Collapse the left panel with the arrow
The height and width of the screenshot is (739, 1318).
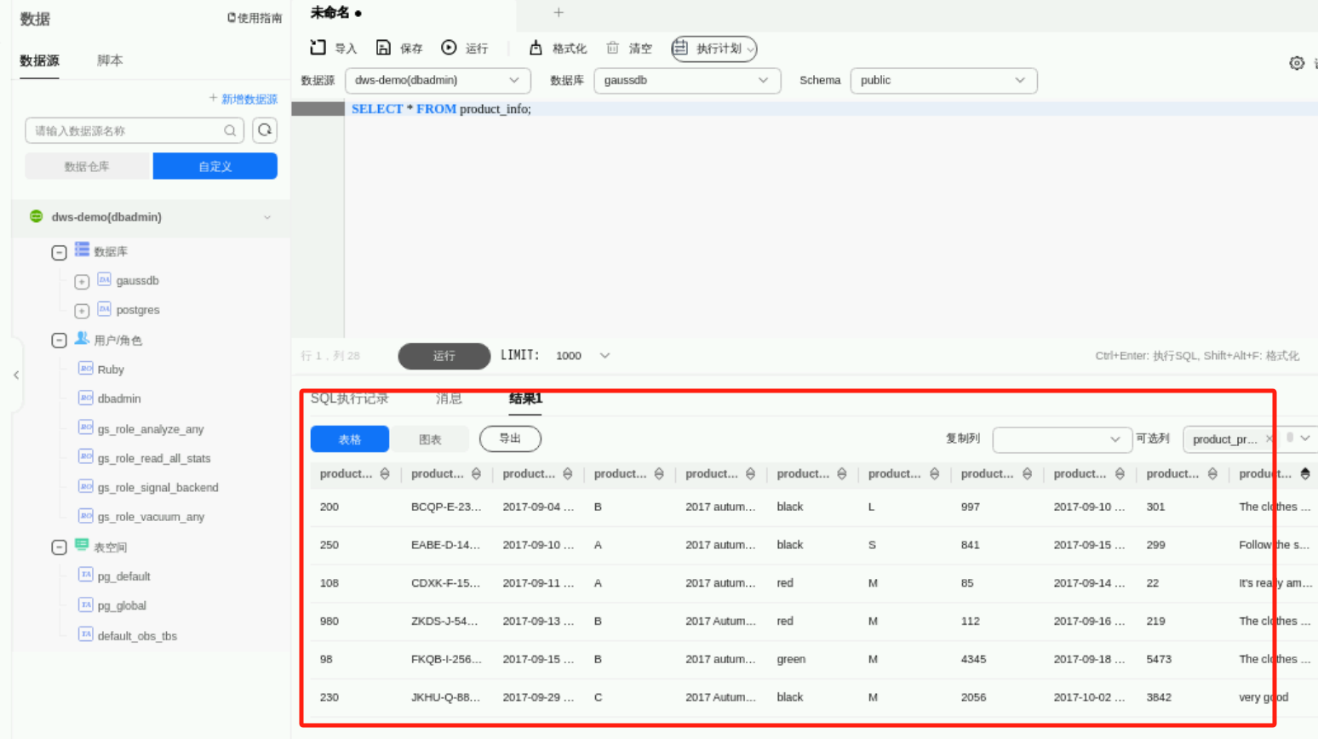coord(16,375)
